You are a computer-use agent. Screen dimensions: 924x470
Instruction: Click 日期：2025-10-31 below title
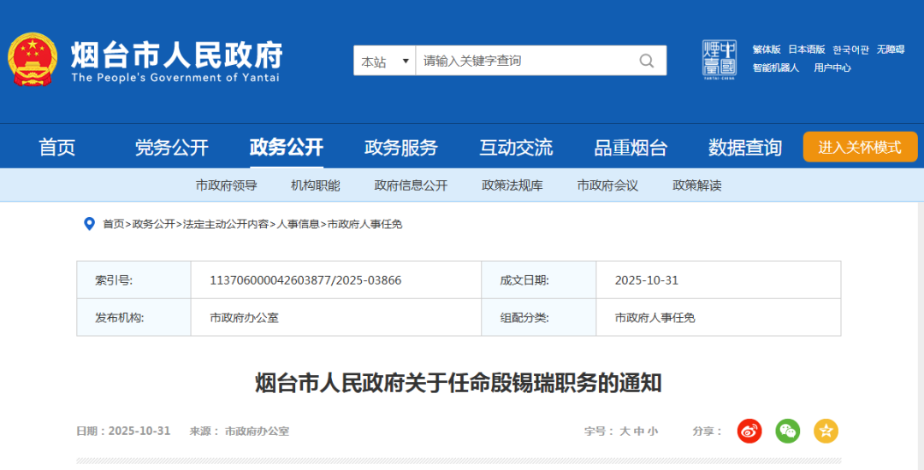point(123,432)
